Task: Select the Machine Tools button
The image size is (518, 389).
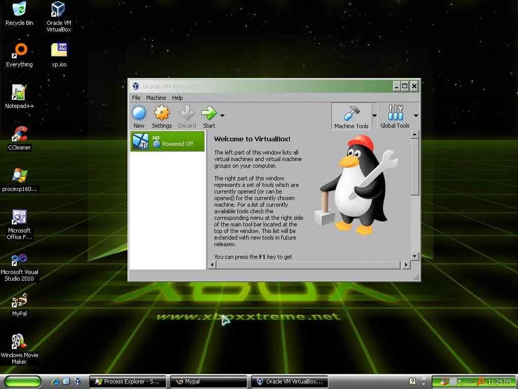Action: (351, 116)
